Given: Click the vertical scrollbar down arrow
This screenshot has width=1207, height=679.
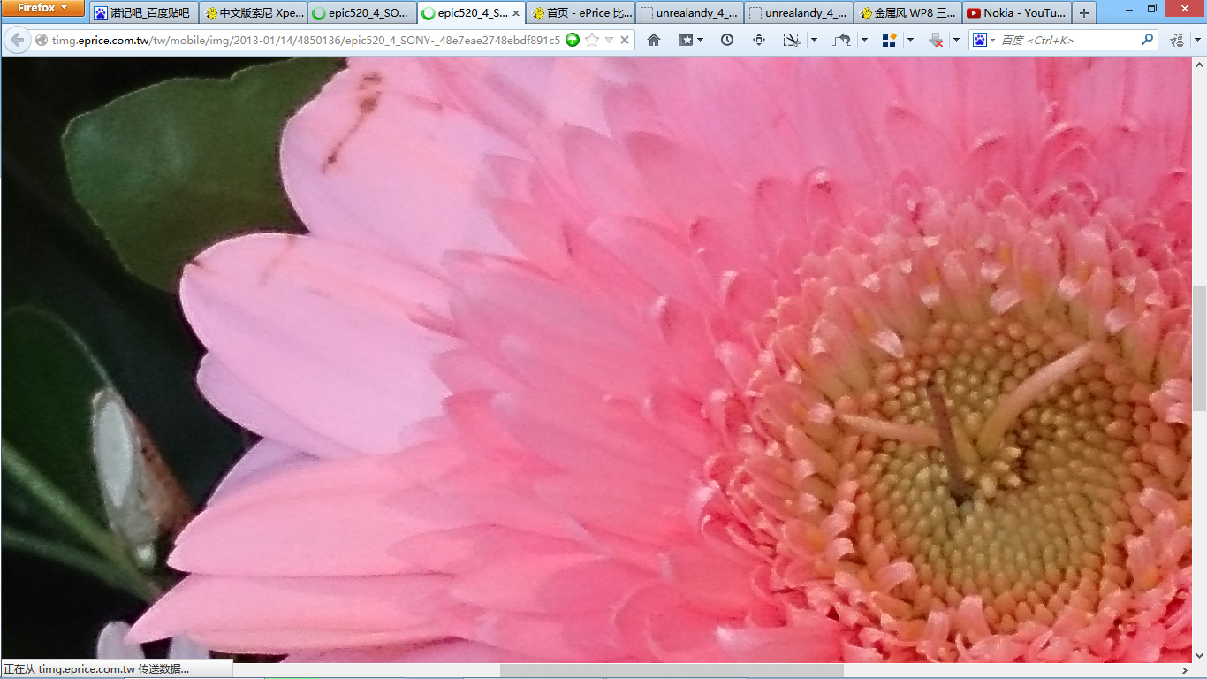Looking at the screenshot, I should coord(1199,655).
